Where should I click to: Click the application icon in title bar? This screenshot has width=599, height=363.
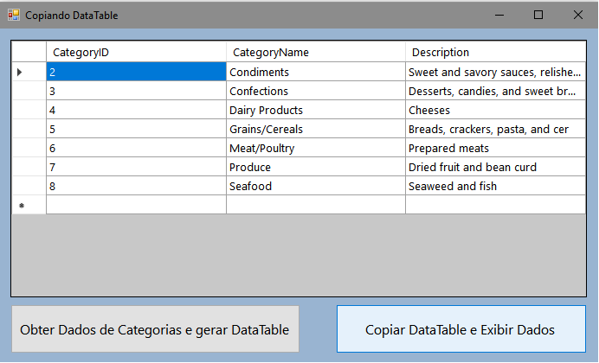[14, 16]
